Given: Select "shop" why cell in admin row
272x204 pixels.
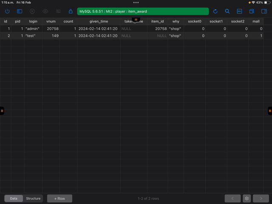Looking at the screenshot, I should point(176,28).
